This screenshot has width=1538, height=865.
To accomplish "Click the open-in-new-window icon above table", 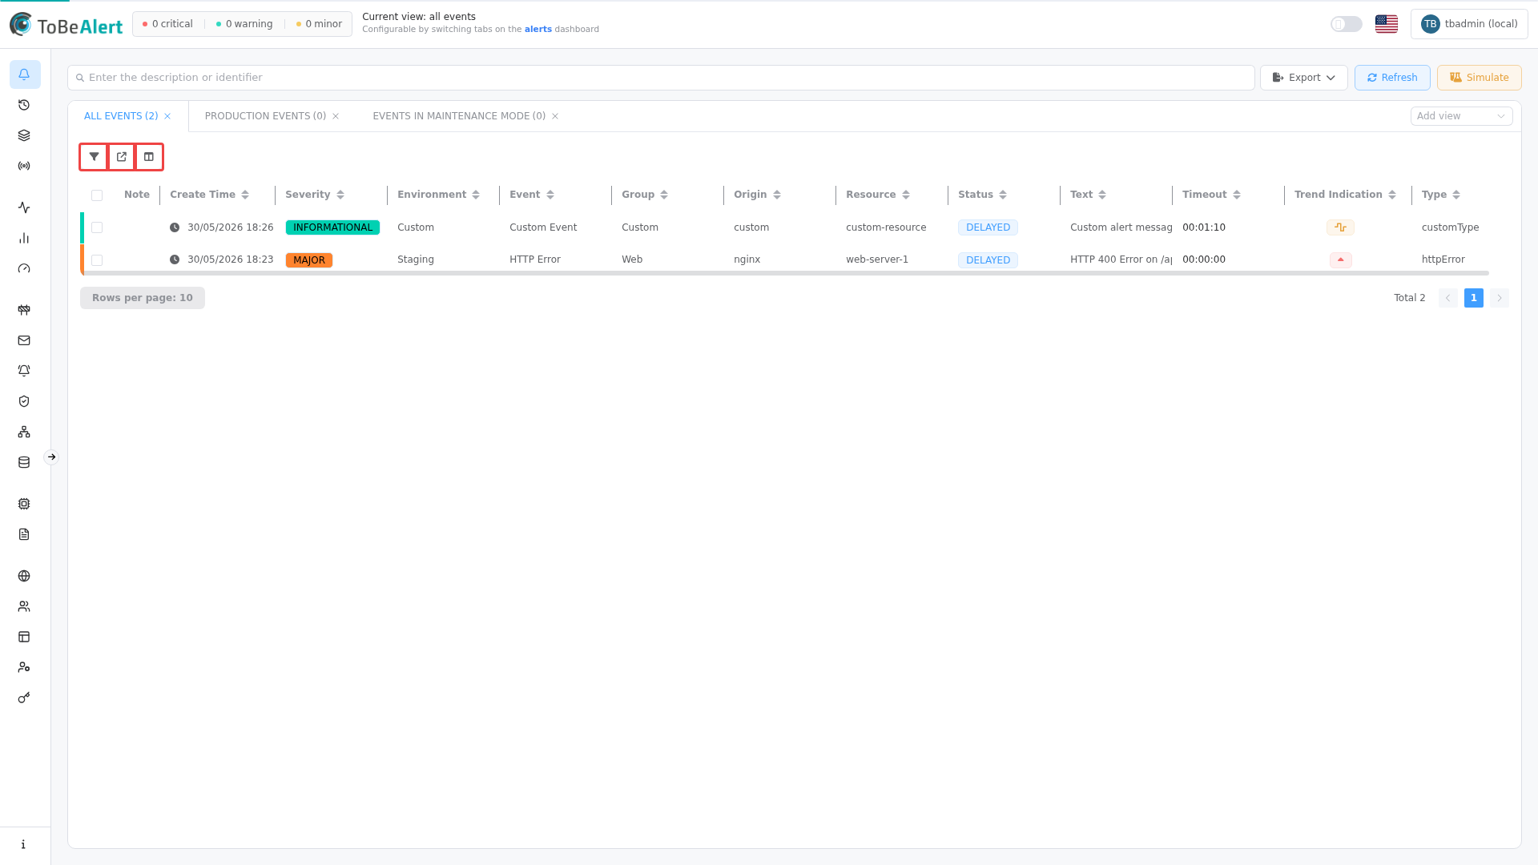I will (122, 157).
